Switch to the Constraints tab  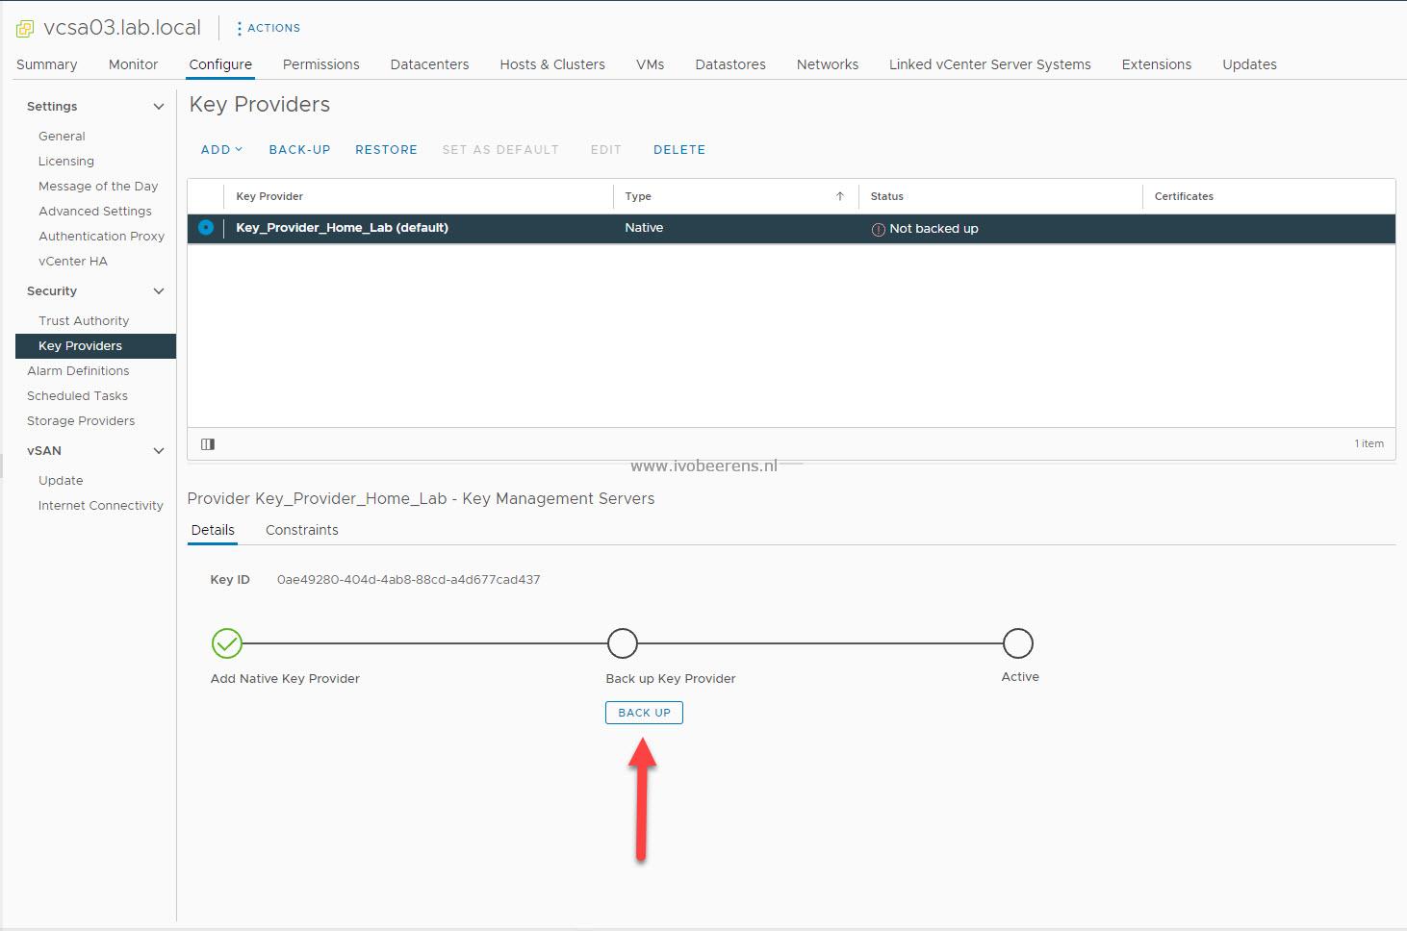[x=302, y=530]
